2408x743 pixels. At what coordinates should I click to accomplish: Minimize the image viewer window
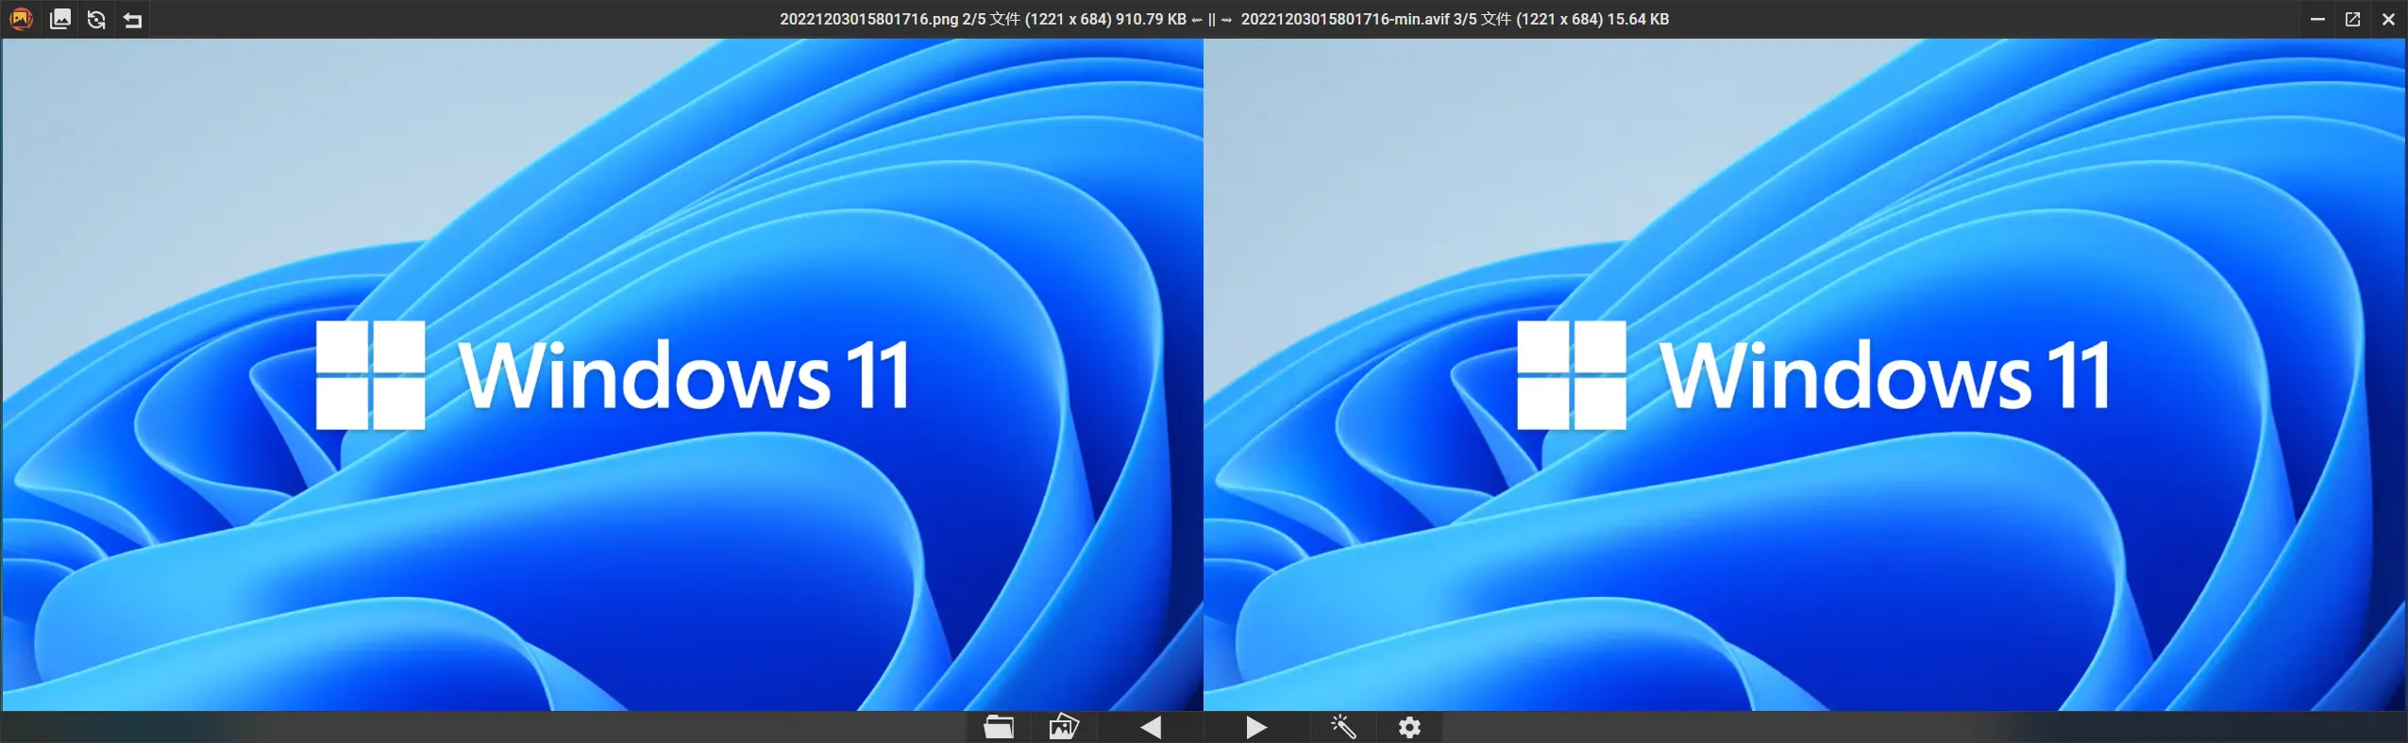click(x=2317, y=19)
